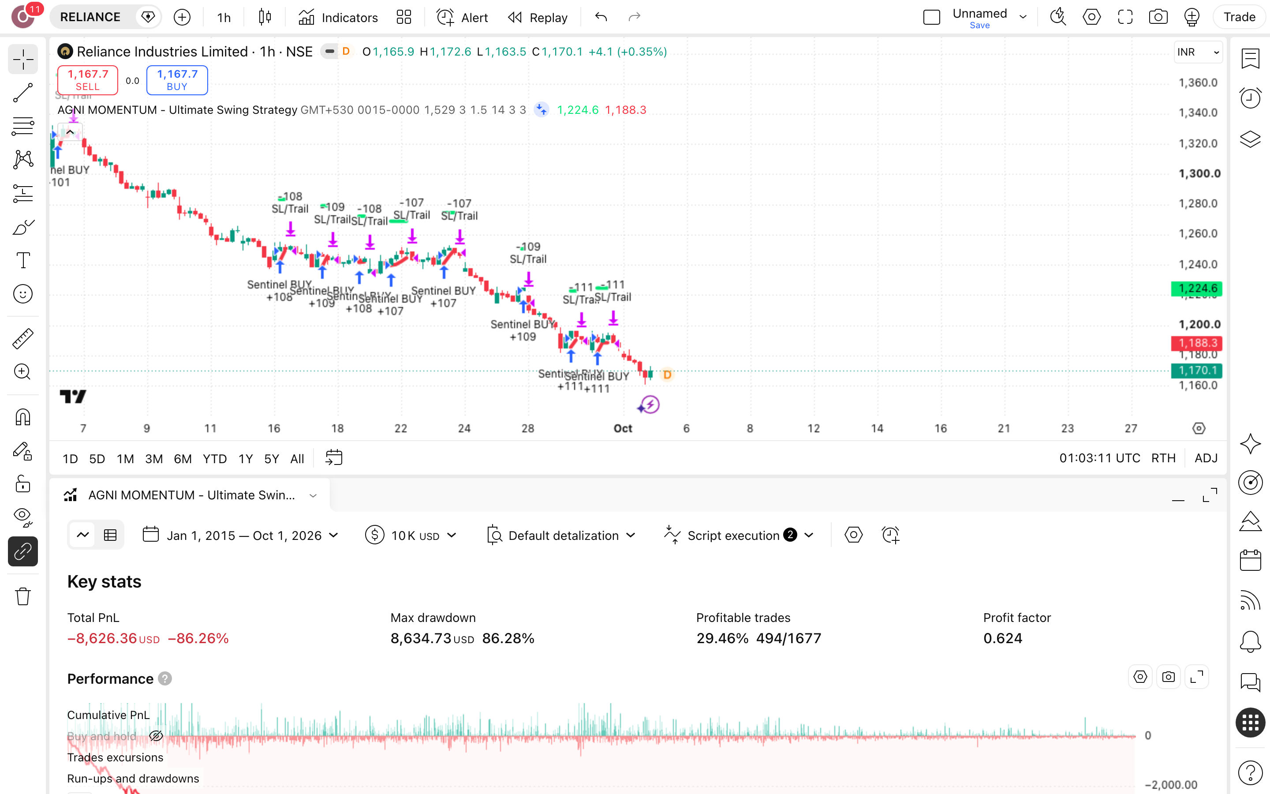Switch to the list of trades view
1270x794 pixels.
click(x=110, y=535)
